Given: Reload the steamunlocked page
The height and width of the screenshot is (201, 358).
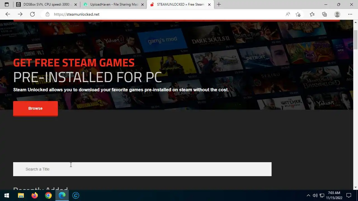Looking at the screenshot, I should click(32, 14).
